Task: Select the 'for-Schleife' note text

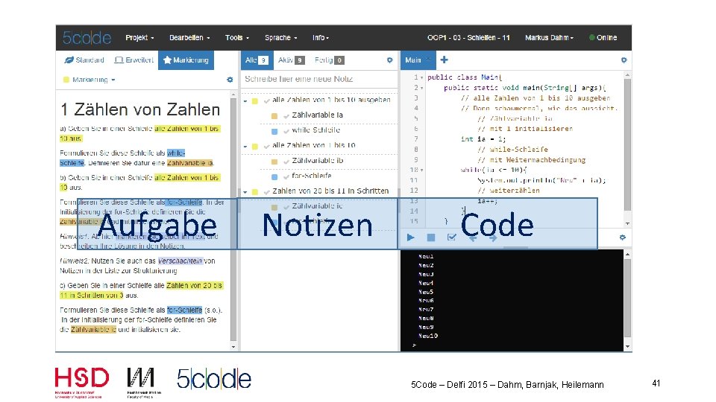Action: click(312, 176)
